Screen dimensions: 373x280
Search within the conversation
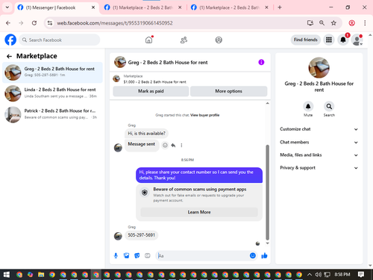click(x=329, y=107)
